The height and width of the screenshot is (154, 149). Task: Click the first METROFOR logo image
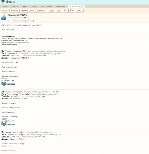9,84
